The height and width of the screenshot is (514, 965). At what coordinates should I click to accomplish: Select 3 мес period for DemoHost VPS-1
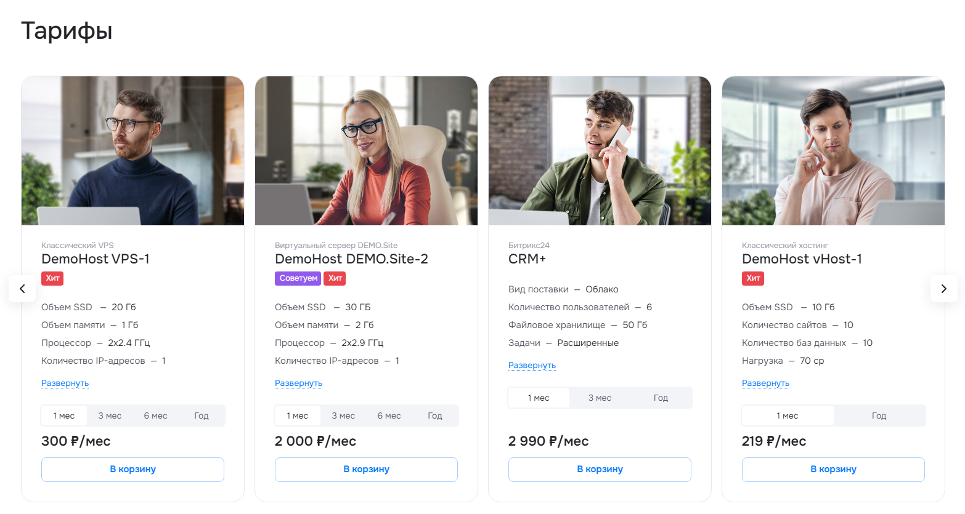(110, 416)
